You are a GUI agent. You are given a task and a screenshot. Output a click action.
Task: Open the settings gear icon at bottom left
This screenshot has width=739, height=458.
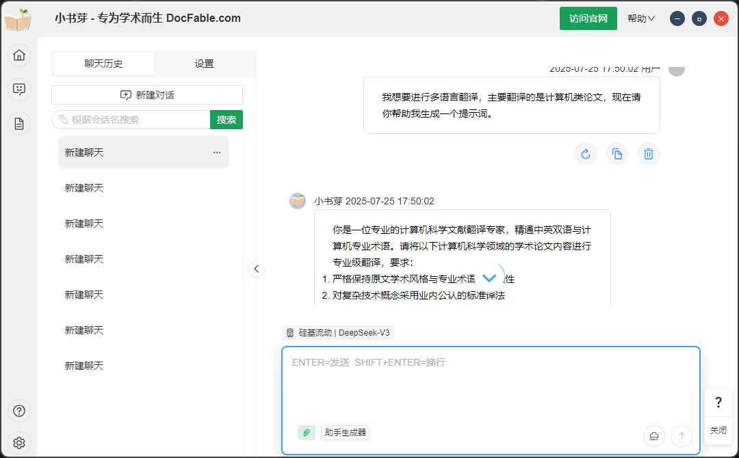[x=19, y=442]
